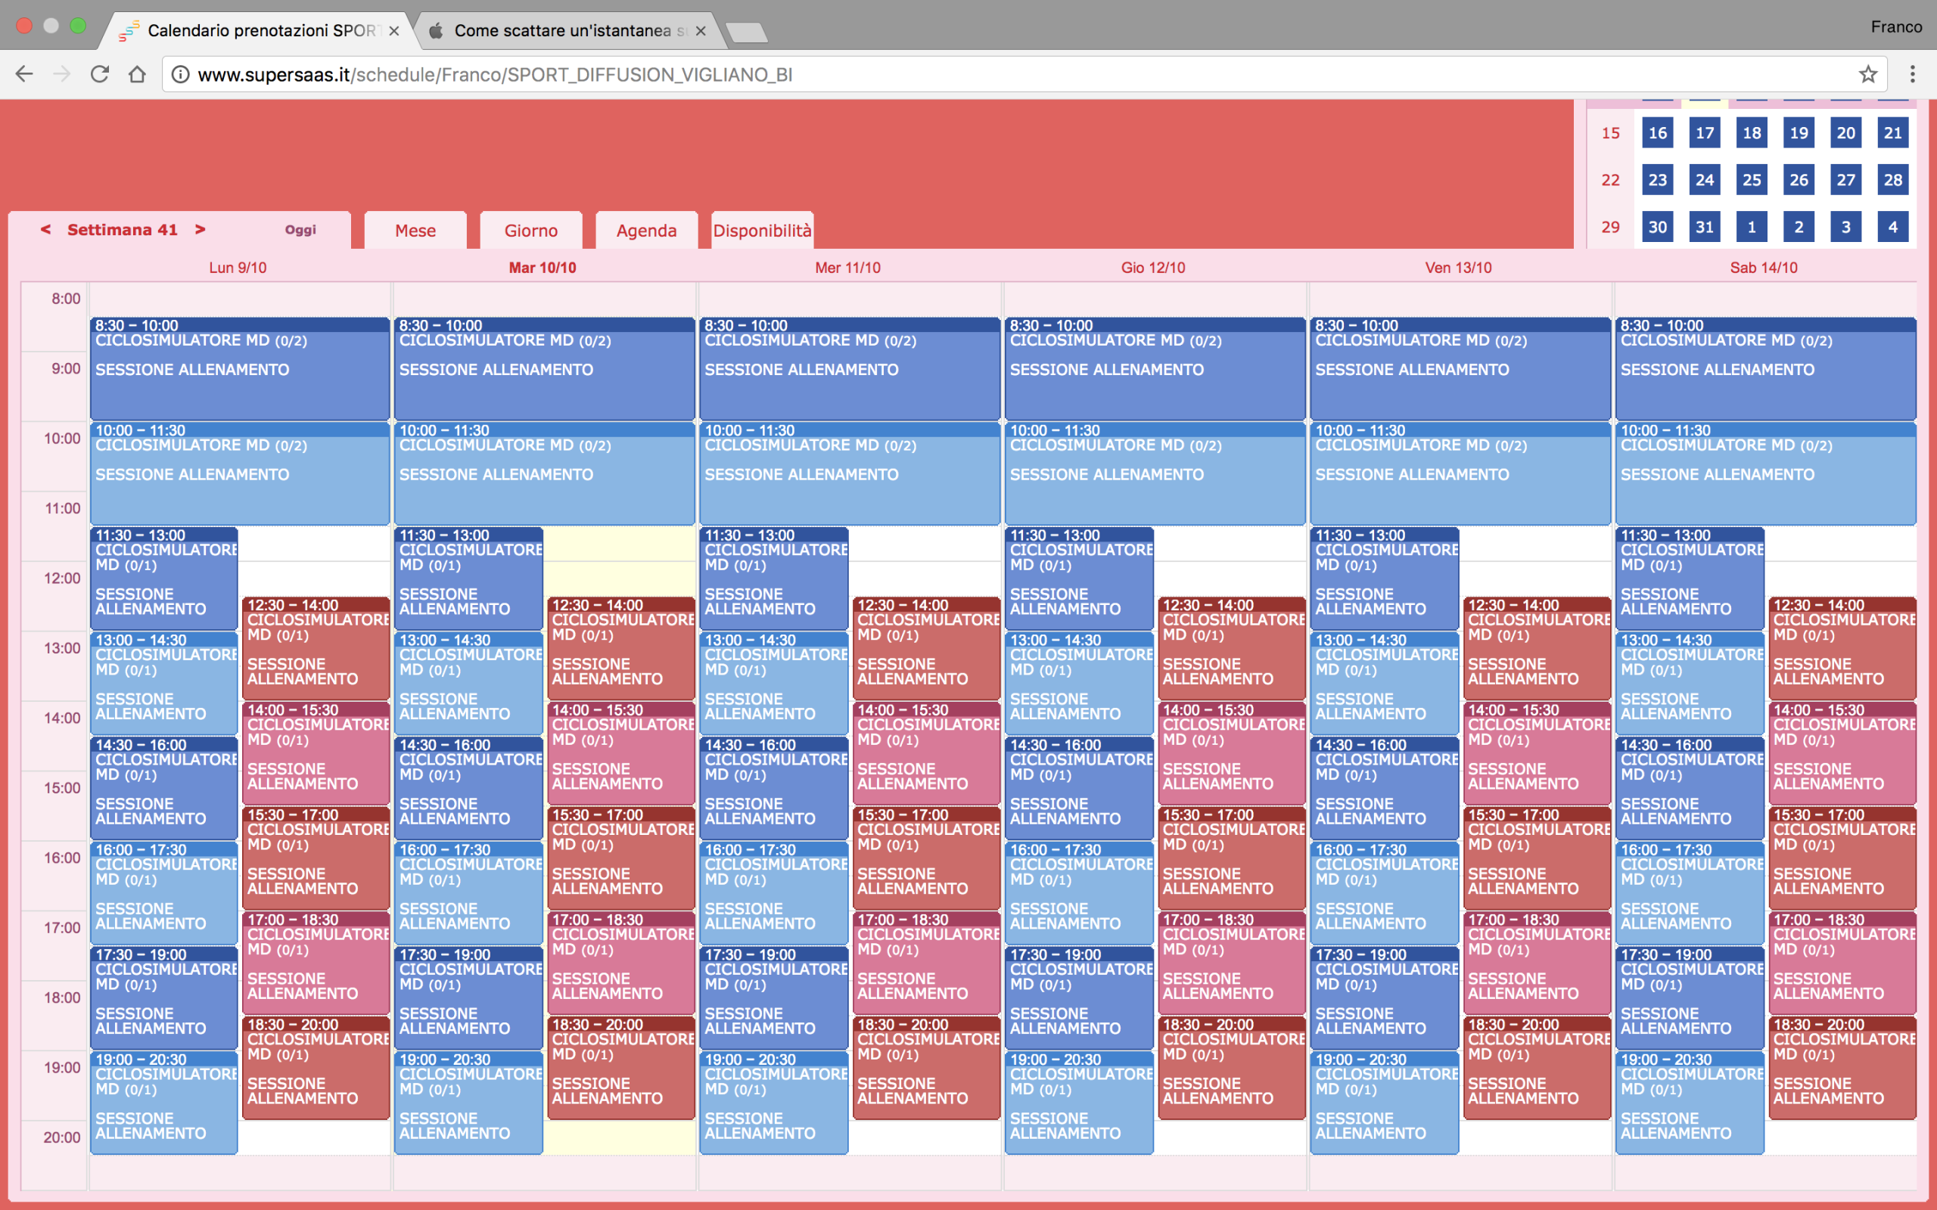Viewport: 1937px width, 1210px height.
Task: Open Chrome three-dot menu
Action: tap(1912, 74)
